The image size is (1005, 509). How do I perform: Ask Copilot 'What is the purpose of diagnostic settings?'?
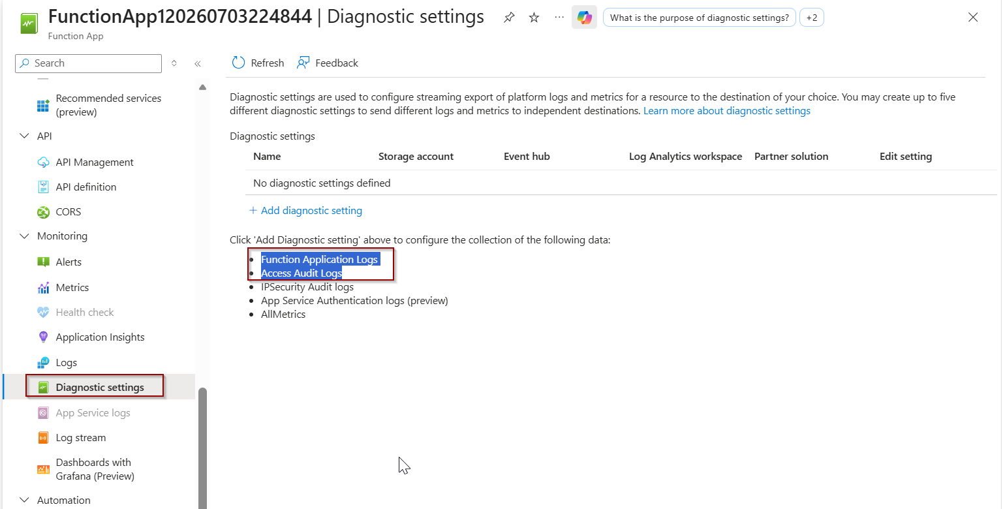click(700, 18)
